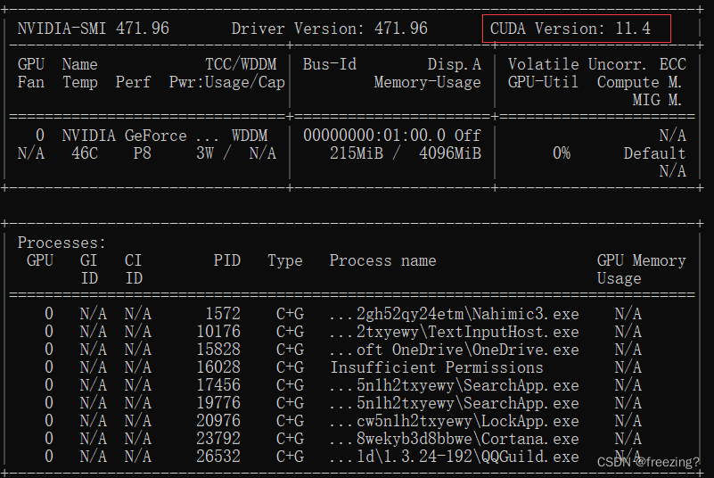Viewport: 714px width, 478px height.
Task: Click the 'Memory-Usage' header
Action: pos(427,82)
